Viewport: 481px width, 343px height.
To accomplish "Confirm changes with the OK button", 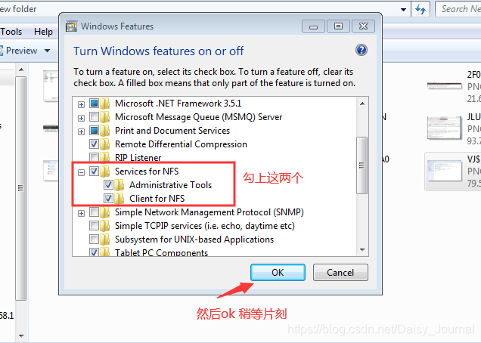I will [x=278, y=272].
